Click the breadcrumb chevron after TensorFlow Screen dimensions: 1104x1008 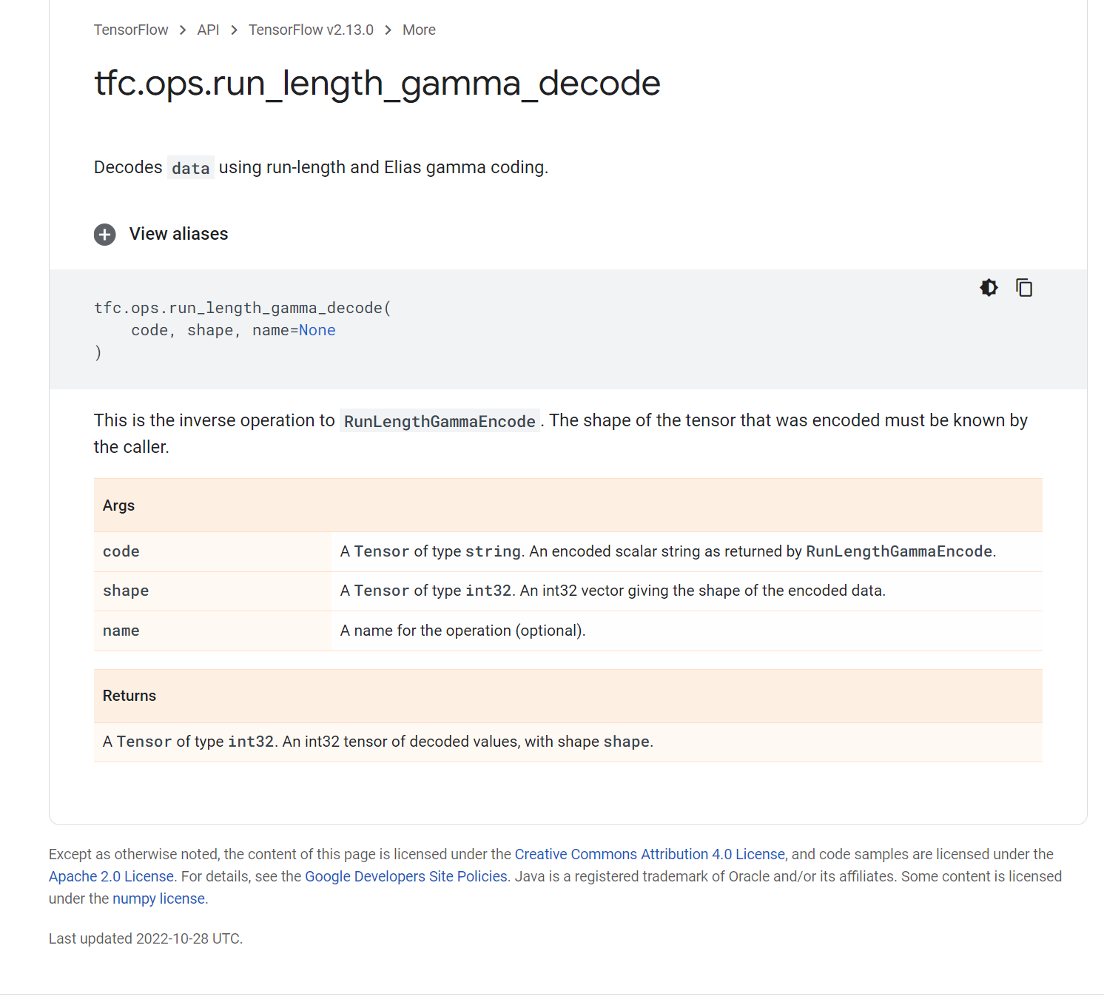[x=183, y=30]
